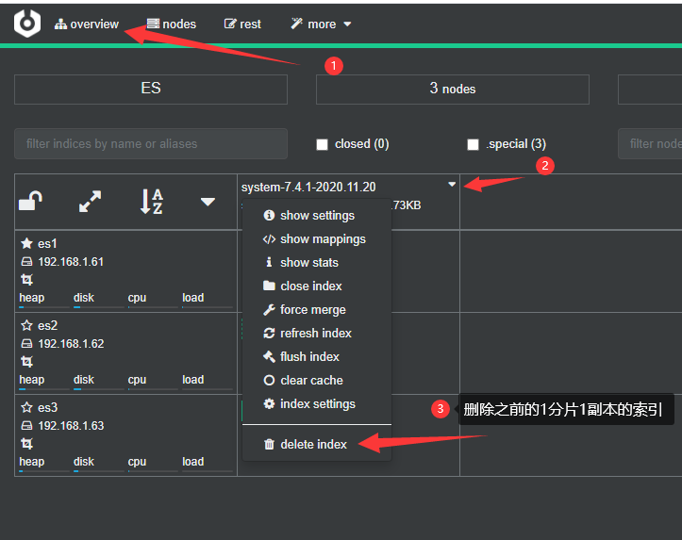Image resolution: width=682 pixels, height=540 pixels.
Task: Click node name es3
Action: [47, 407]
